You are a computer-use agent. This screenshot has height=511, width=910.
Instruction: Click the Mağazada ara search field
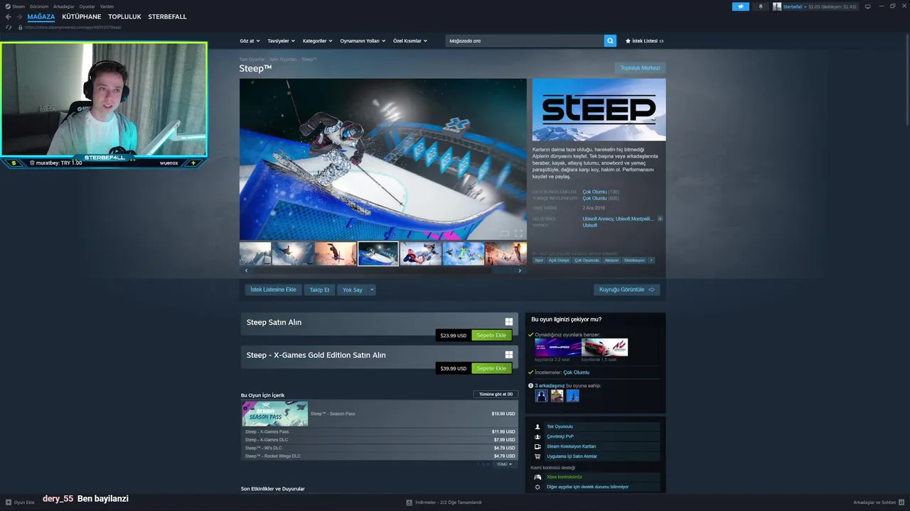click(525, 41)
